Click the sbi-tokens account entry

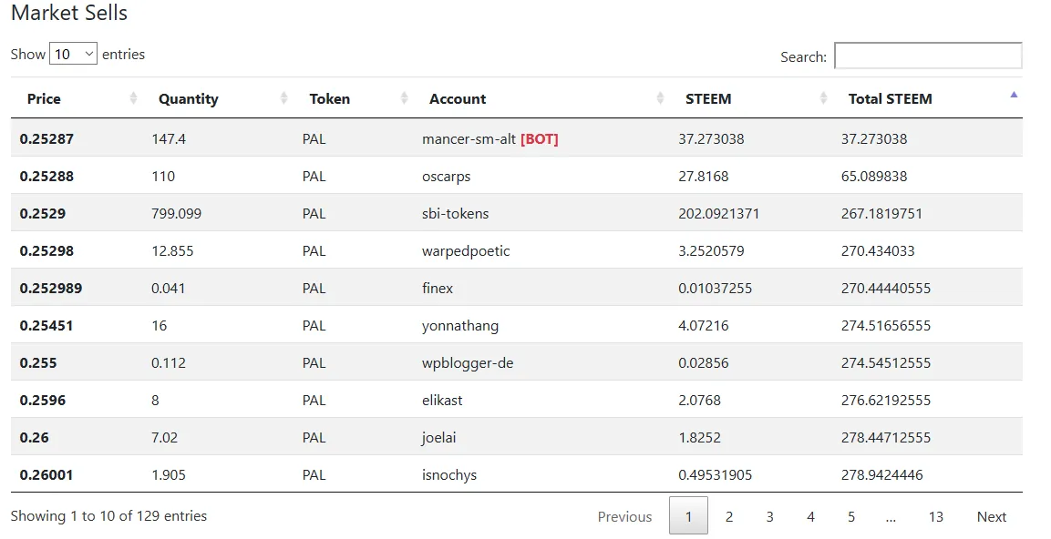click(x=455, y=214)
